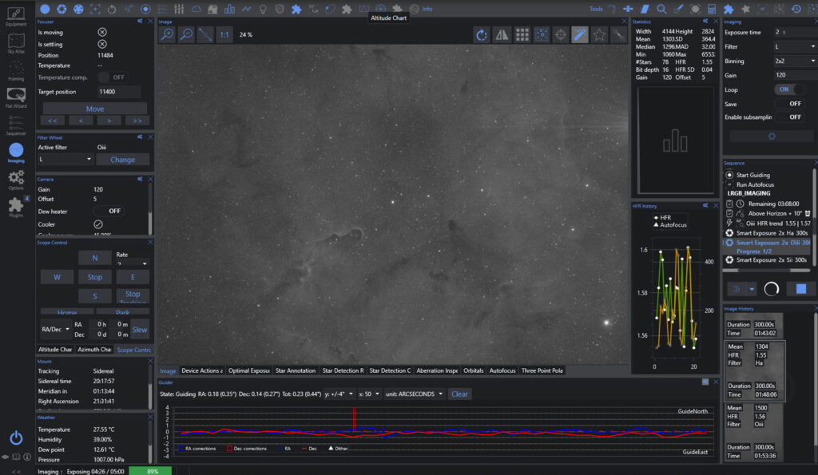Switch to Three Point Polar tab
Image resolution: width=818 pixels, height=475 pixels.
542,370
